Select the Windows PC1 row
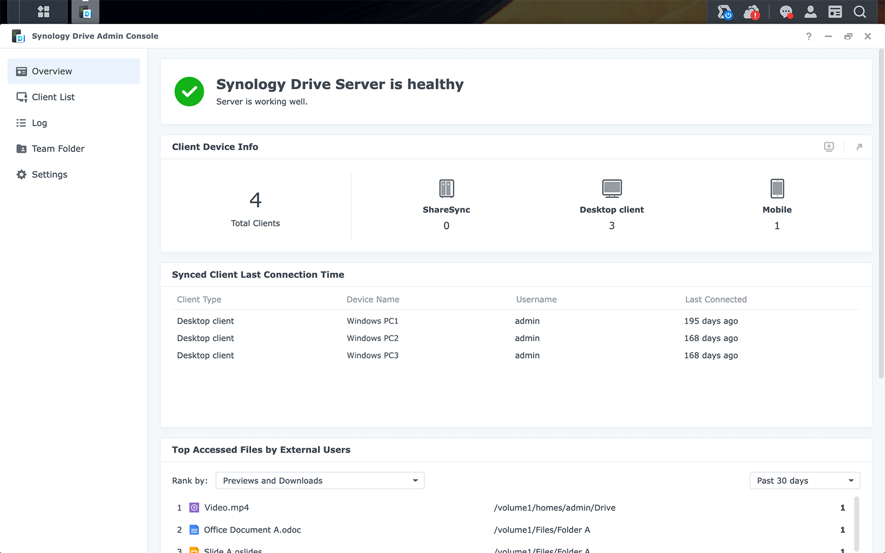This screenshot has width=885, height=553. tap(373, 321)
